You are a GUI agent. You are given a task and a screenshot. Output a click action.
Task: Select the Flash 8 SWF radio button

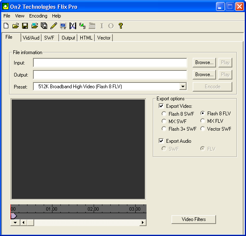pyautogui.click(x=164, y=114)
